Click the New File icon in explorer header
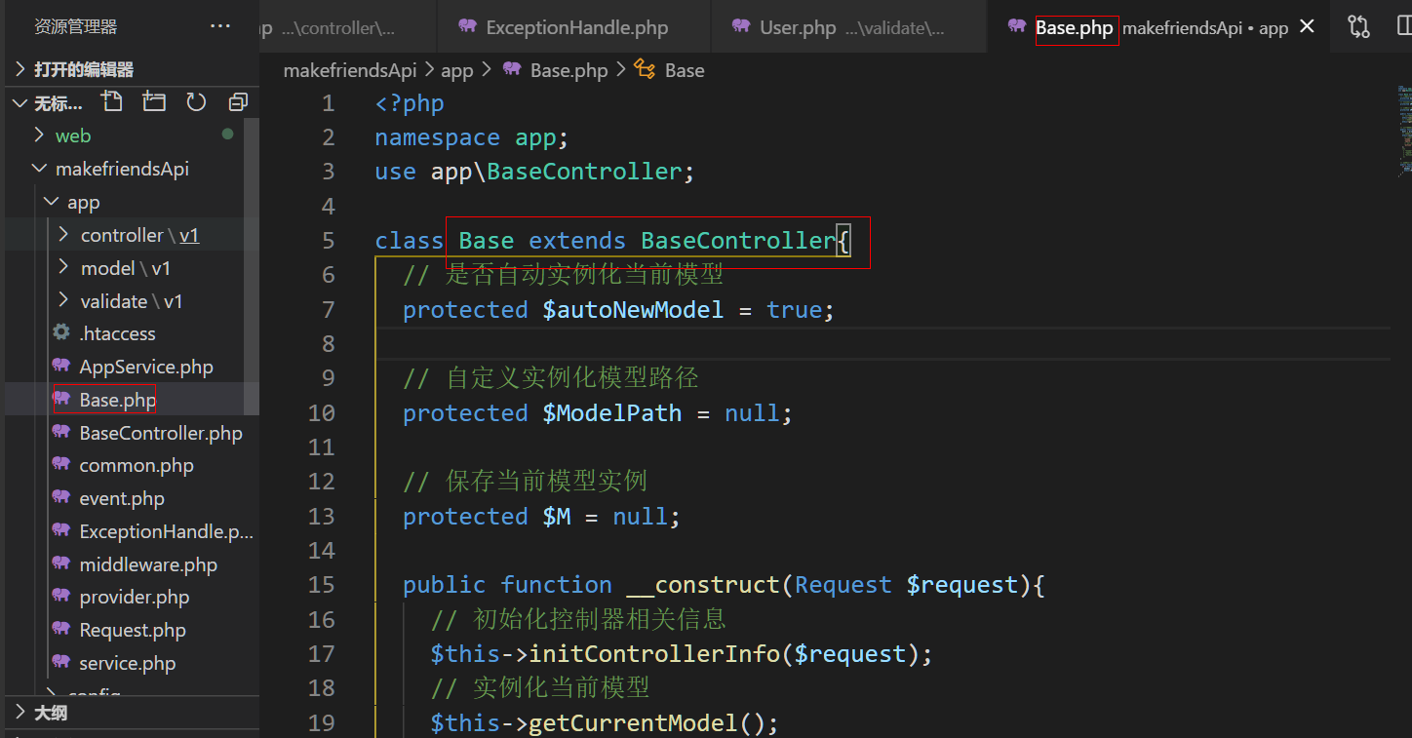The height and width of the screenshot is (738, 1412). tap(112, 102)
